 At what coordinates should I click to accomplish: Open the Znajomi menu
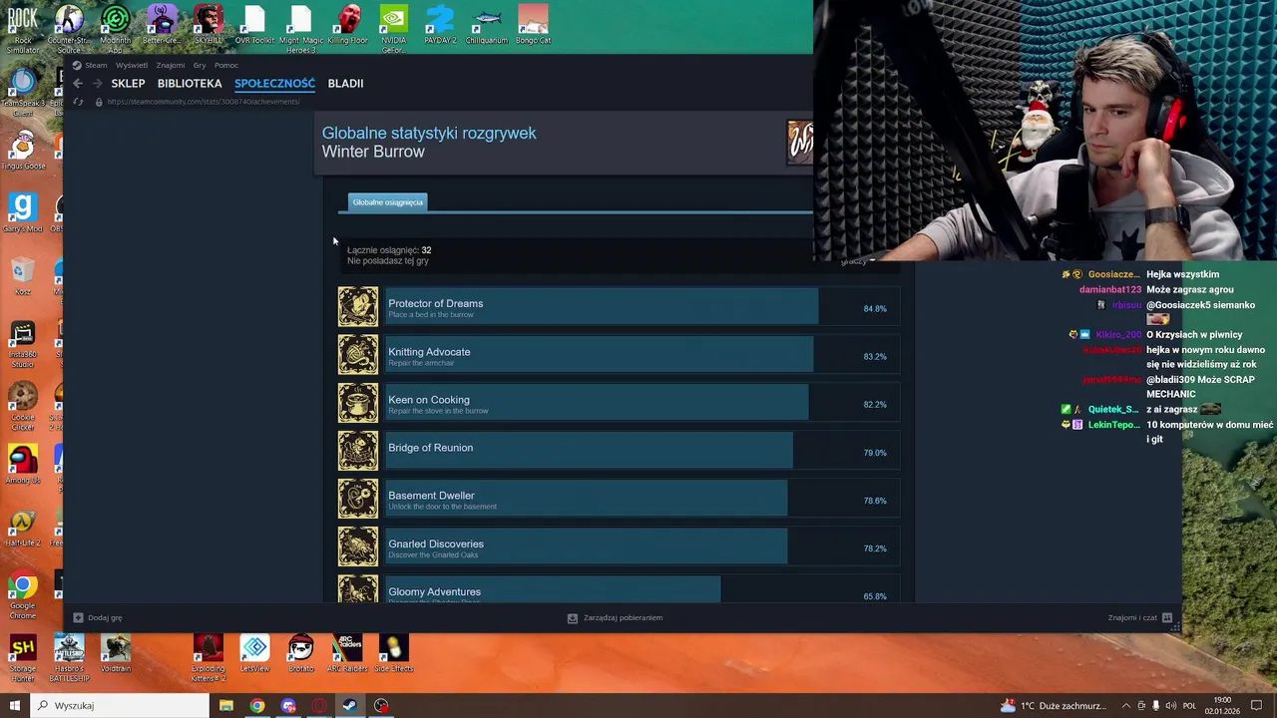170,65
